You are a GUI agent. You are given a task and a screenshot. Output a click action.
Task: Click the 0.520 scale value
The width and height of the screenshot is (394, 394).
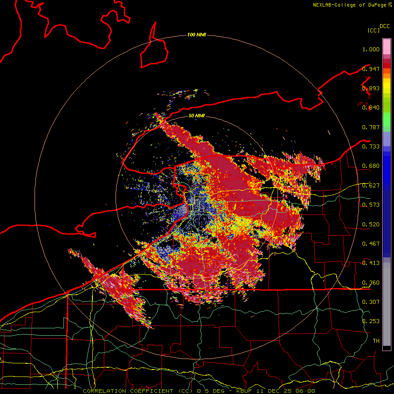click(x=371, y=224)
